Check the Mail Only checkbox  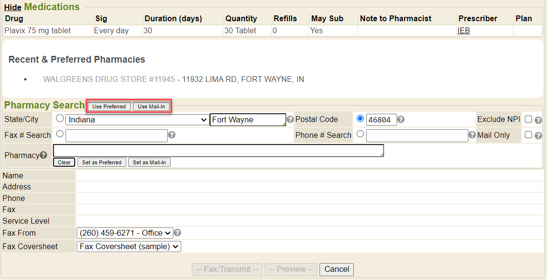(529, 135)
